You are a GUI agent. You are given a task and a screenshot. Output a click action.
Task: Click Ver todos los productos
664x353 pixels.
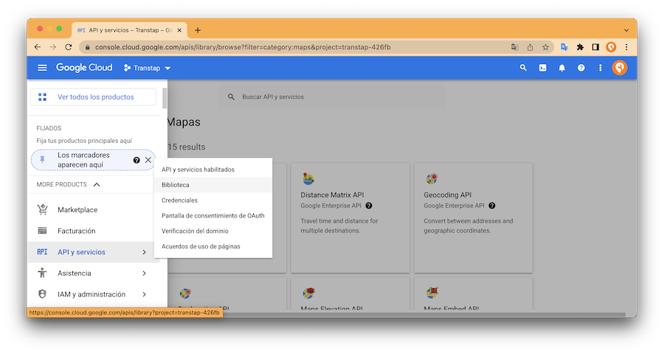(x=93, y=97)
